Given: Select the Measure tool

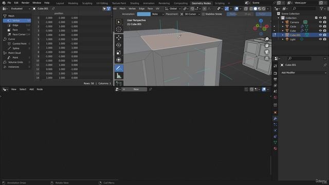Looking at the screenshot, I should tap(119, 76).
